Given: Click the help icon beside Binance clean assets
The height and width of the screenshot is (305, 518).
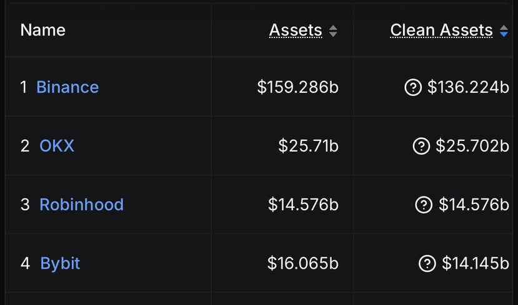Looking at the screenshot, I should coord(413,87).
